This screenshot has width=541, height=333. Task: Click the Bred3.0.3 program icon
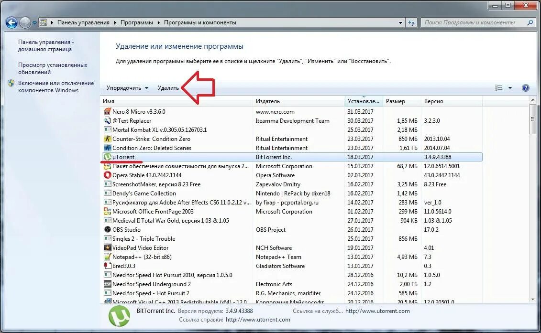point(107,266)
